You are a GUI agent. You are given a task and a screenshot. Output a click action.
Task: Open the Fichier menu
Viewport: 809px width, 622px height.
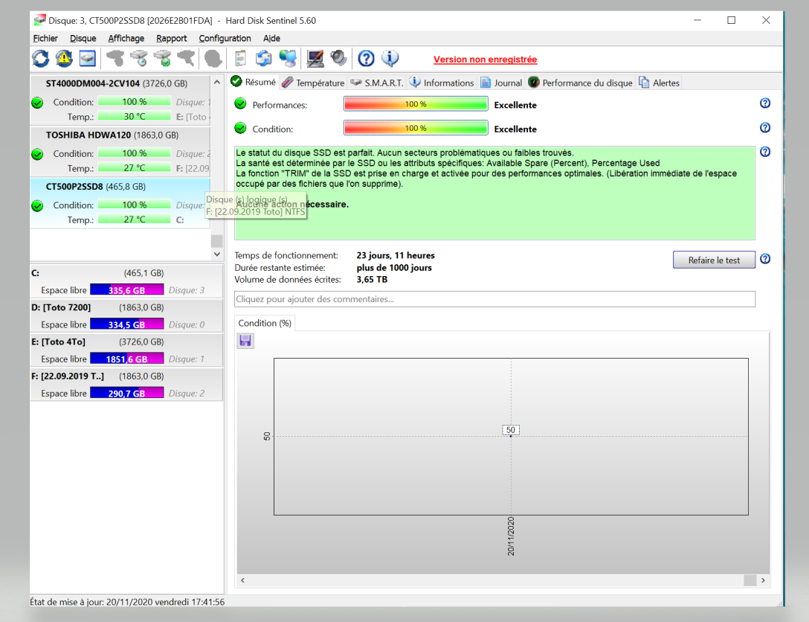[x=45, y=38]
